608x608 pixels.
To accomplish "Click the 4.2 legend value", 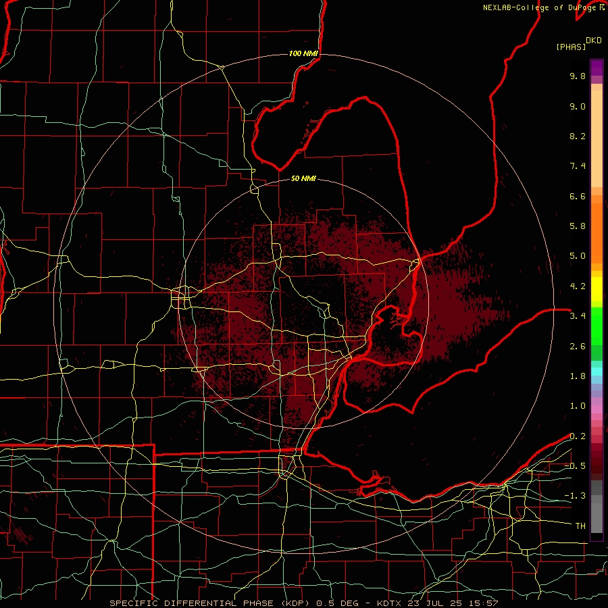I will click(578, 286).
